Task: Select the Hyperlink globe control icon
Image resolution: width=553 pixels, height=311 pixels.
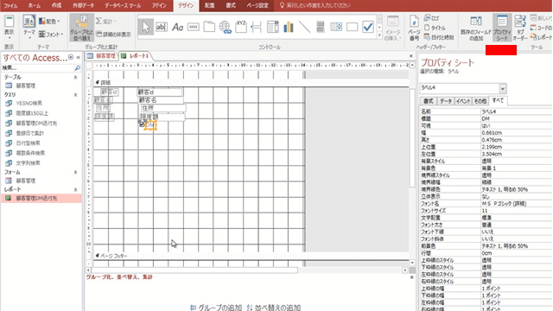Action: [x=225, y=27]
